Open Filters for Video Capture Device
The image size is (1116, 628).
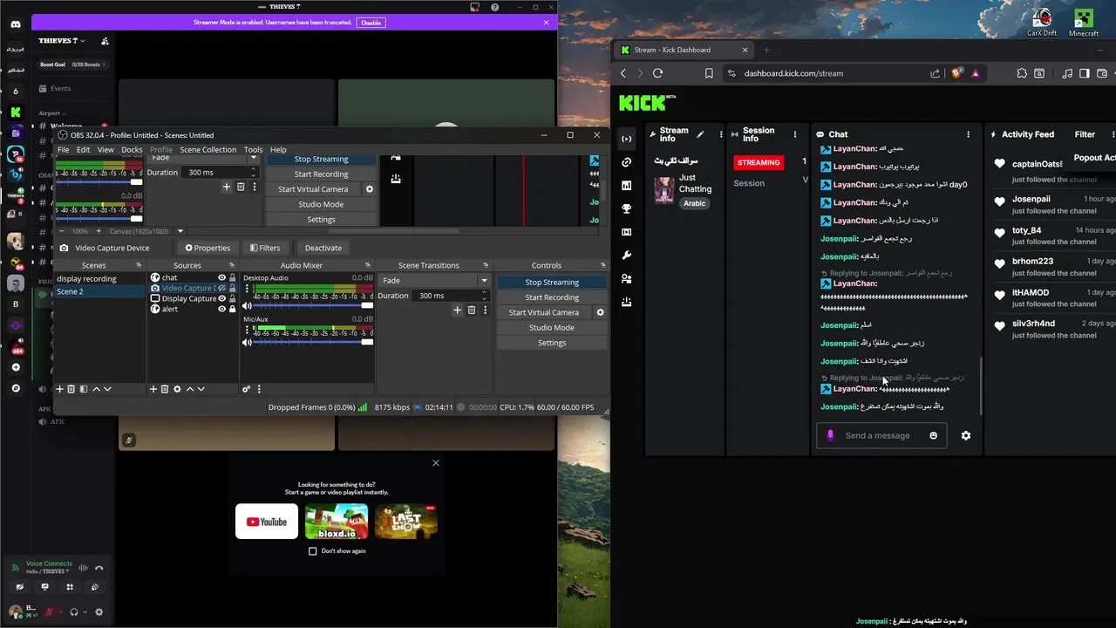[x=265, y=248]
